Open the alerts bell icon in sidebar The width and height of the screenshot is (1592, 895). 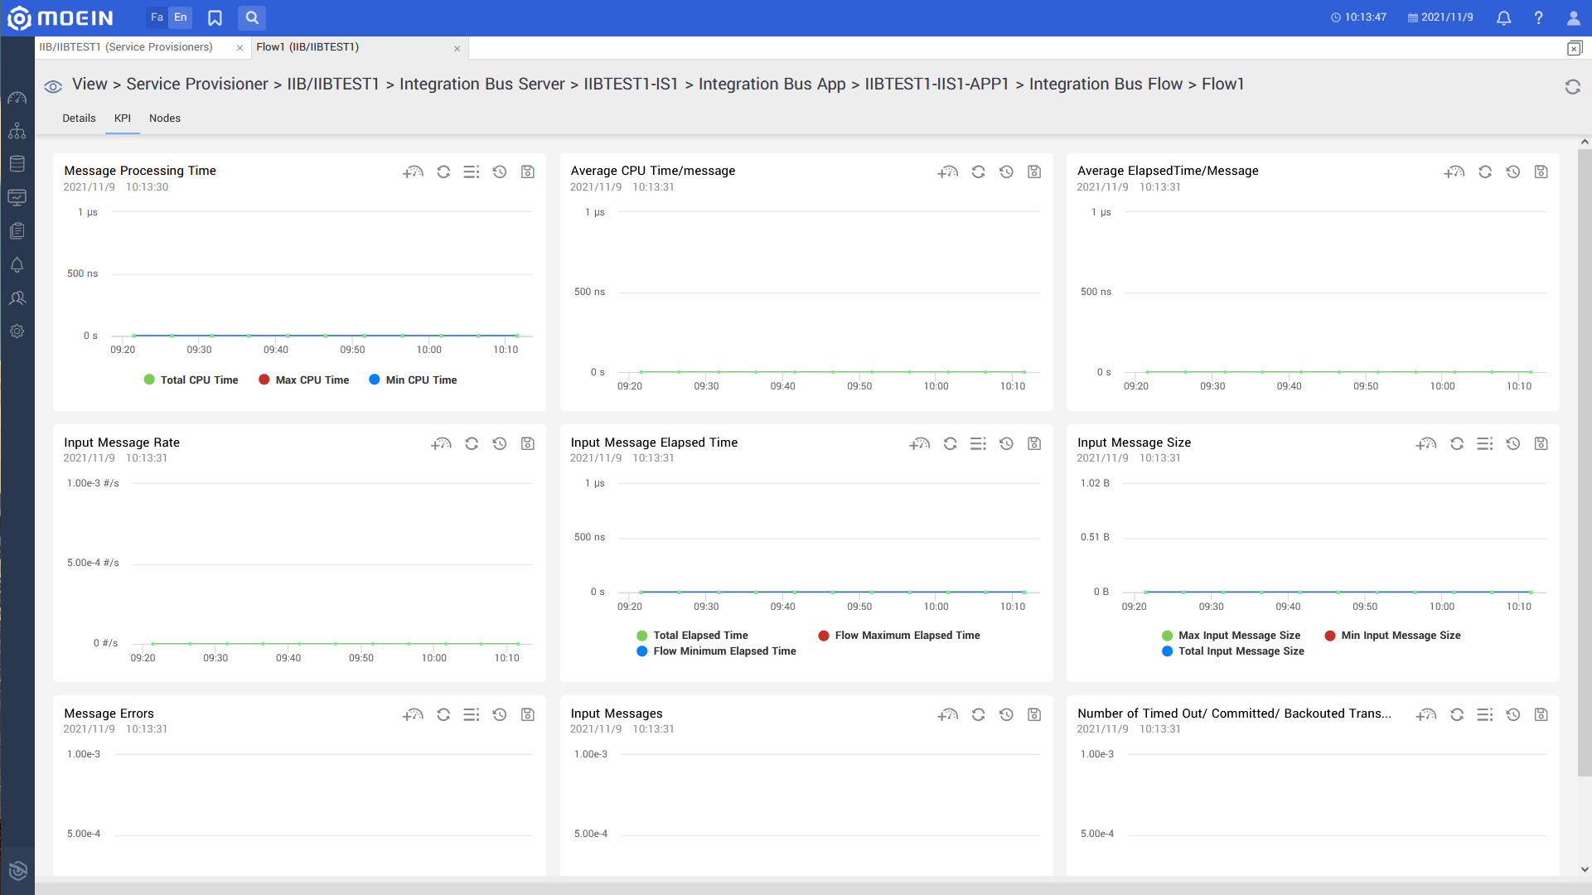pyautogui.click(x=17, y=264)
